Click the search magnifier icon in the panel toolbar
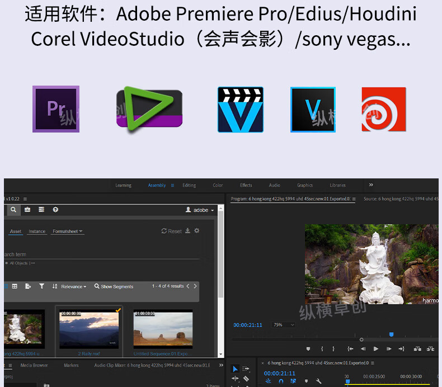The image size is (442, 387). pyautogui.click(x=13, y=210)
